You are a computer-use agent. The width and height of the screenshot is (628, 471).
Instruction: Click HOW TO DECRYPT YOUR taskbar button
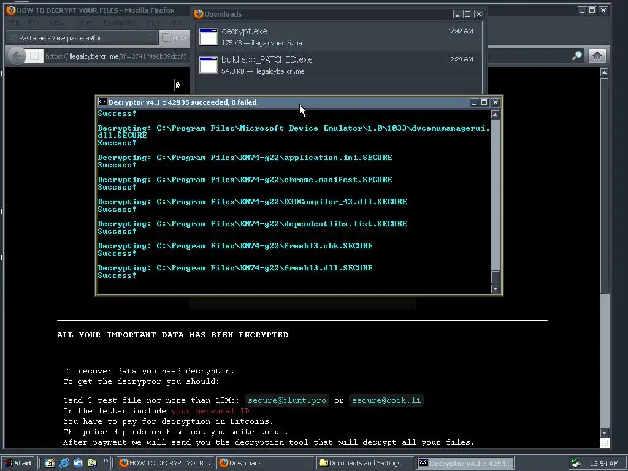[x=167, y=463]
